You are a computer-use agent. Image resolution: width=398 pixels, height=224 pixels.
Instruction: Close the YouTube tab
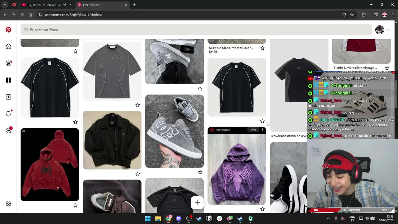71,5
